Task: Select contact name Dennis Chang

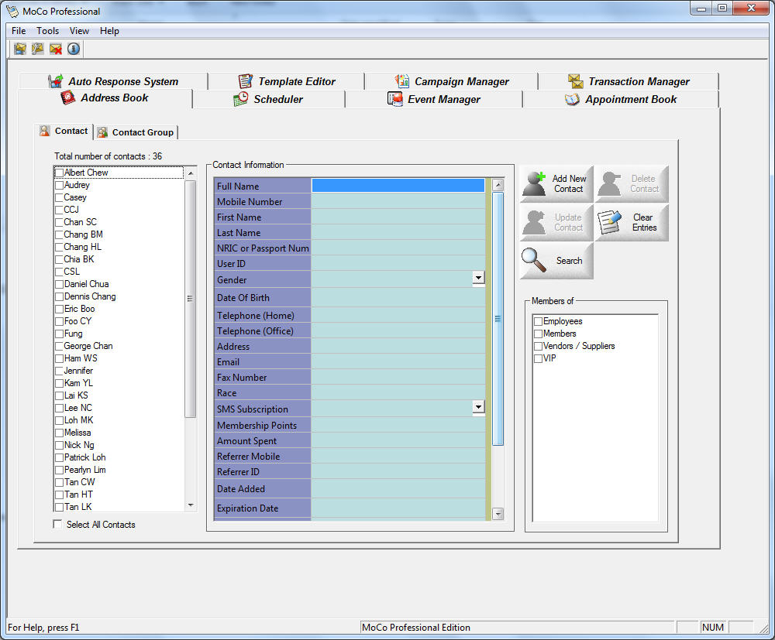Action: 89,296
